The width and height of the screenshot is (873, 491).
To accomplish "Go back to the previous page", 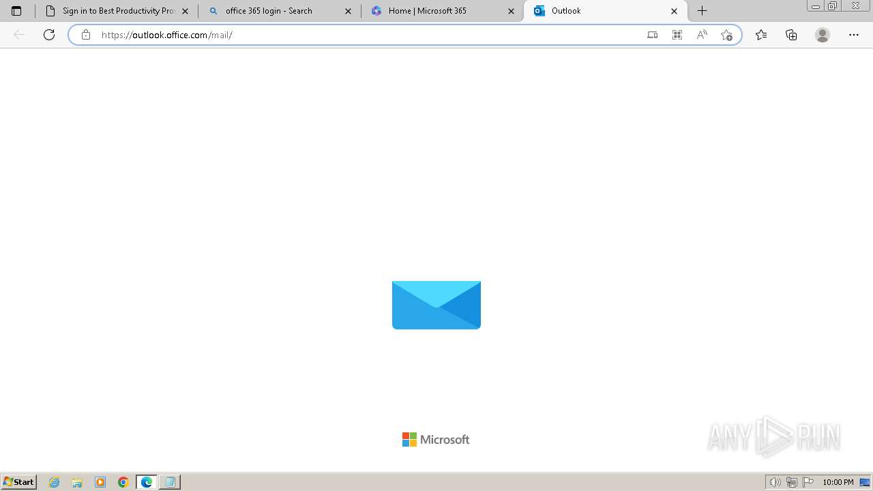I will point(19,35).
